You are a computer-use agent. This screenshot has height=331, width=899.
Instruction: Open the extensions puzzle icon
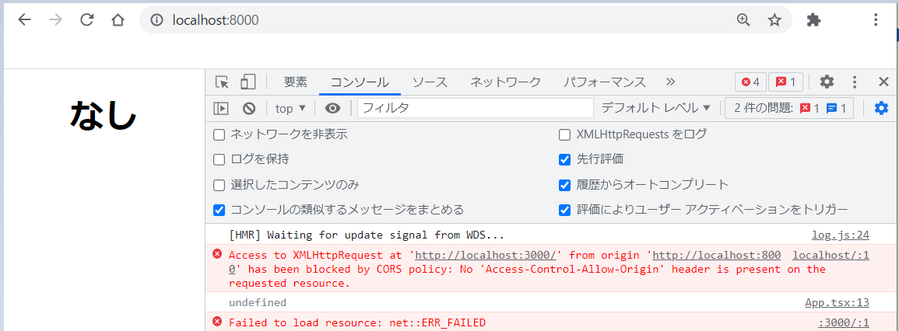(813, 20)
